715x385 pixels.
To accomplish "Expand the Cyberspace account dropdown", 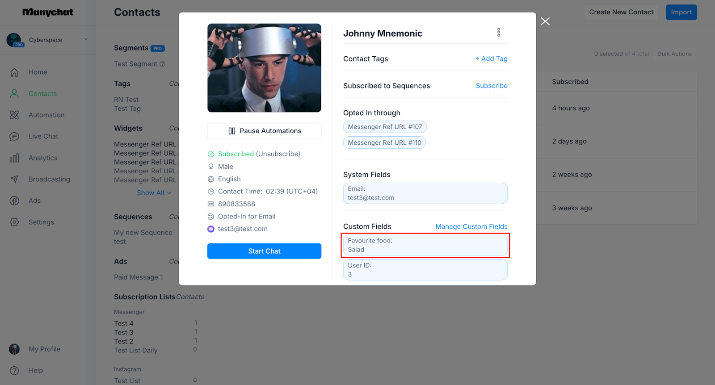I will point(86,39).
